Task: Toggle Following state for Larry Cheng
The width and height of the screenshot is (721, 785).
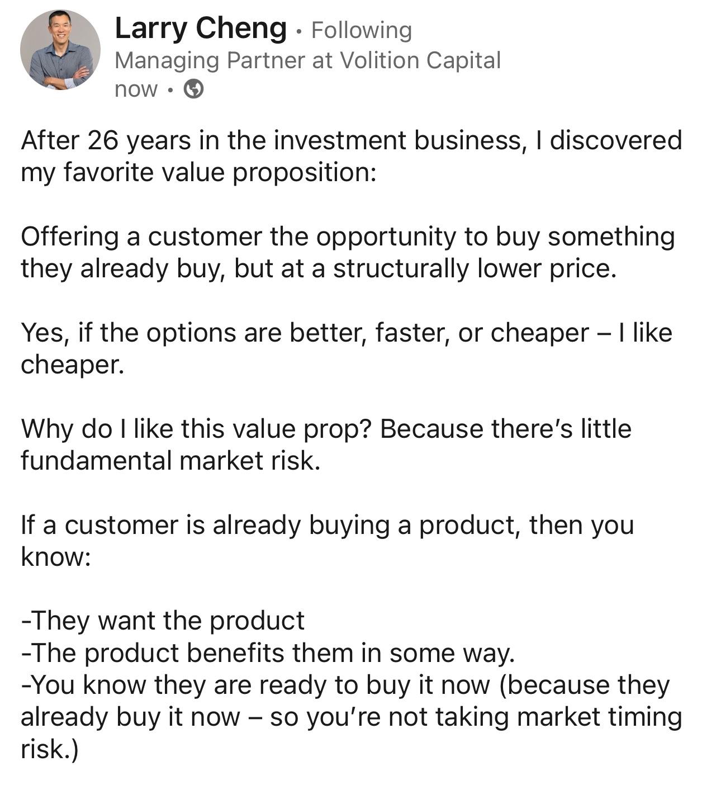Action: (363, 32)
